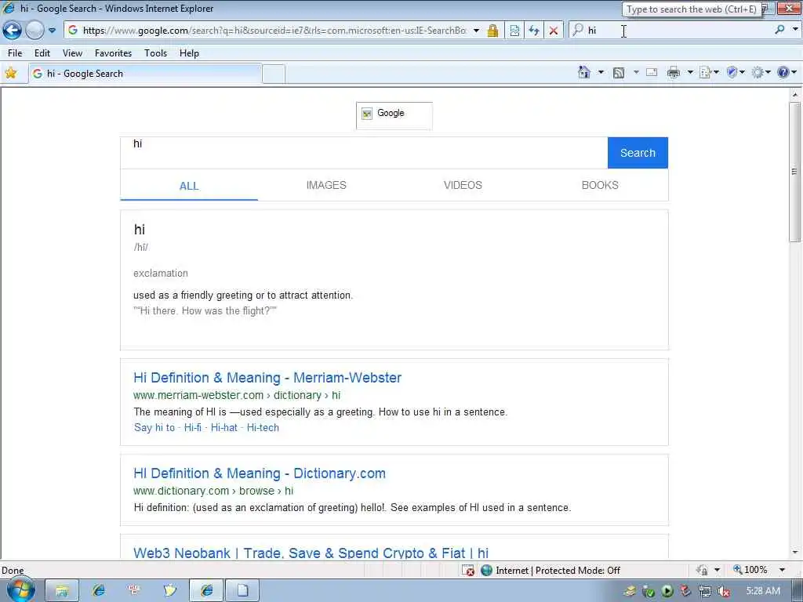
Task: Open the Page menu icon
Action: [709, 72]
